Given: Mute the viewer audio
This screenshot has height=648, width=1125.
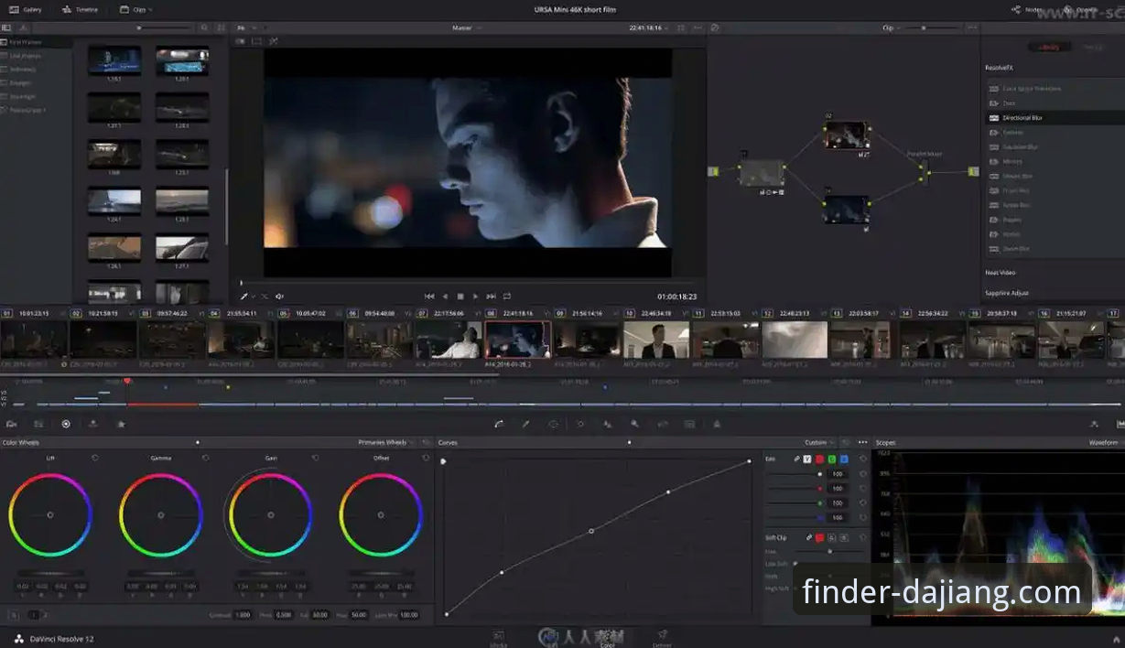Looking at the screenshot, I should click(280, 296).
